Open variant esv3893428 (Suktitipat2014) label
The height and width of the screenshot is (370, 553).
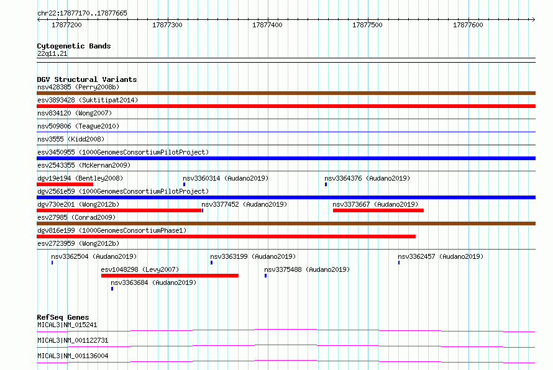point(88,100)
